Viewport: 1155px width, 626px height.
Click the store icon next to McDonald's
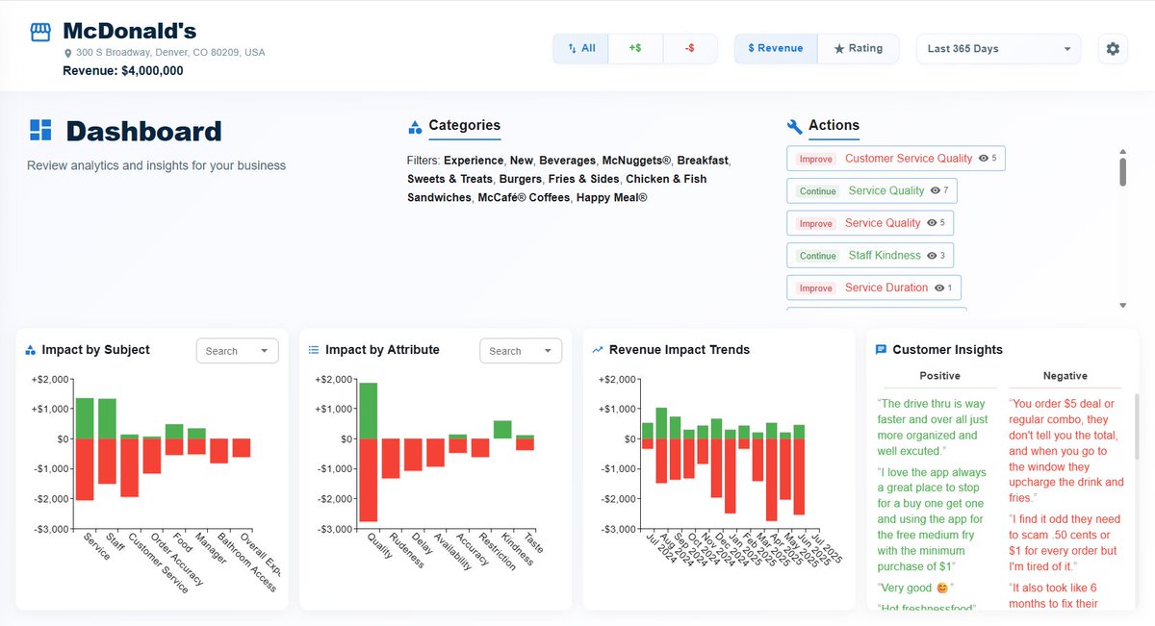point(40,33)
